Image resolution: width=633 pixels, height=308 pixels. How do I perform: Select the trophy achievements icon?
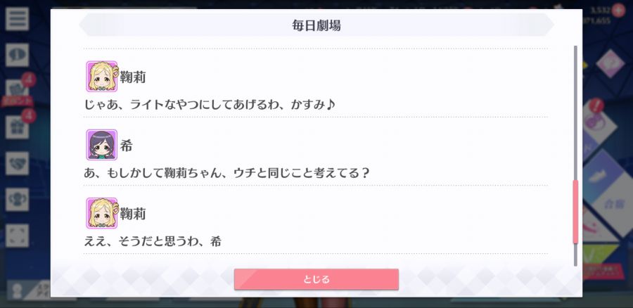pyautogui.click(x=17, y=200)
